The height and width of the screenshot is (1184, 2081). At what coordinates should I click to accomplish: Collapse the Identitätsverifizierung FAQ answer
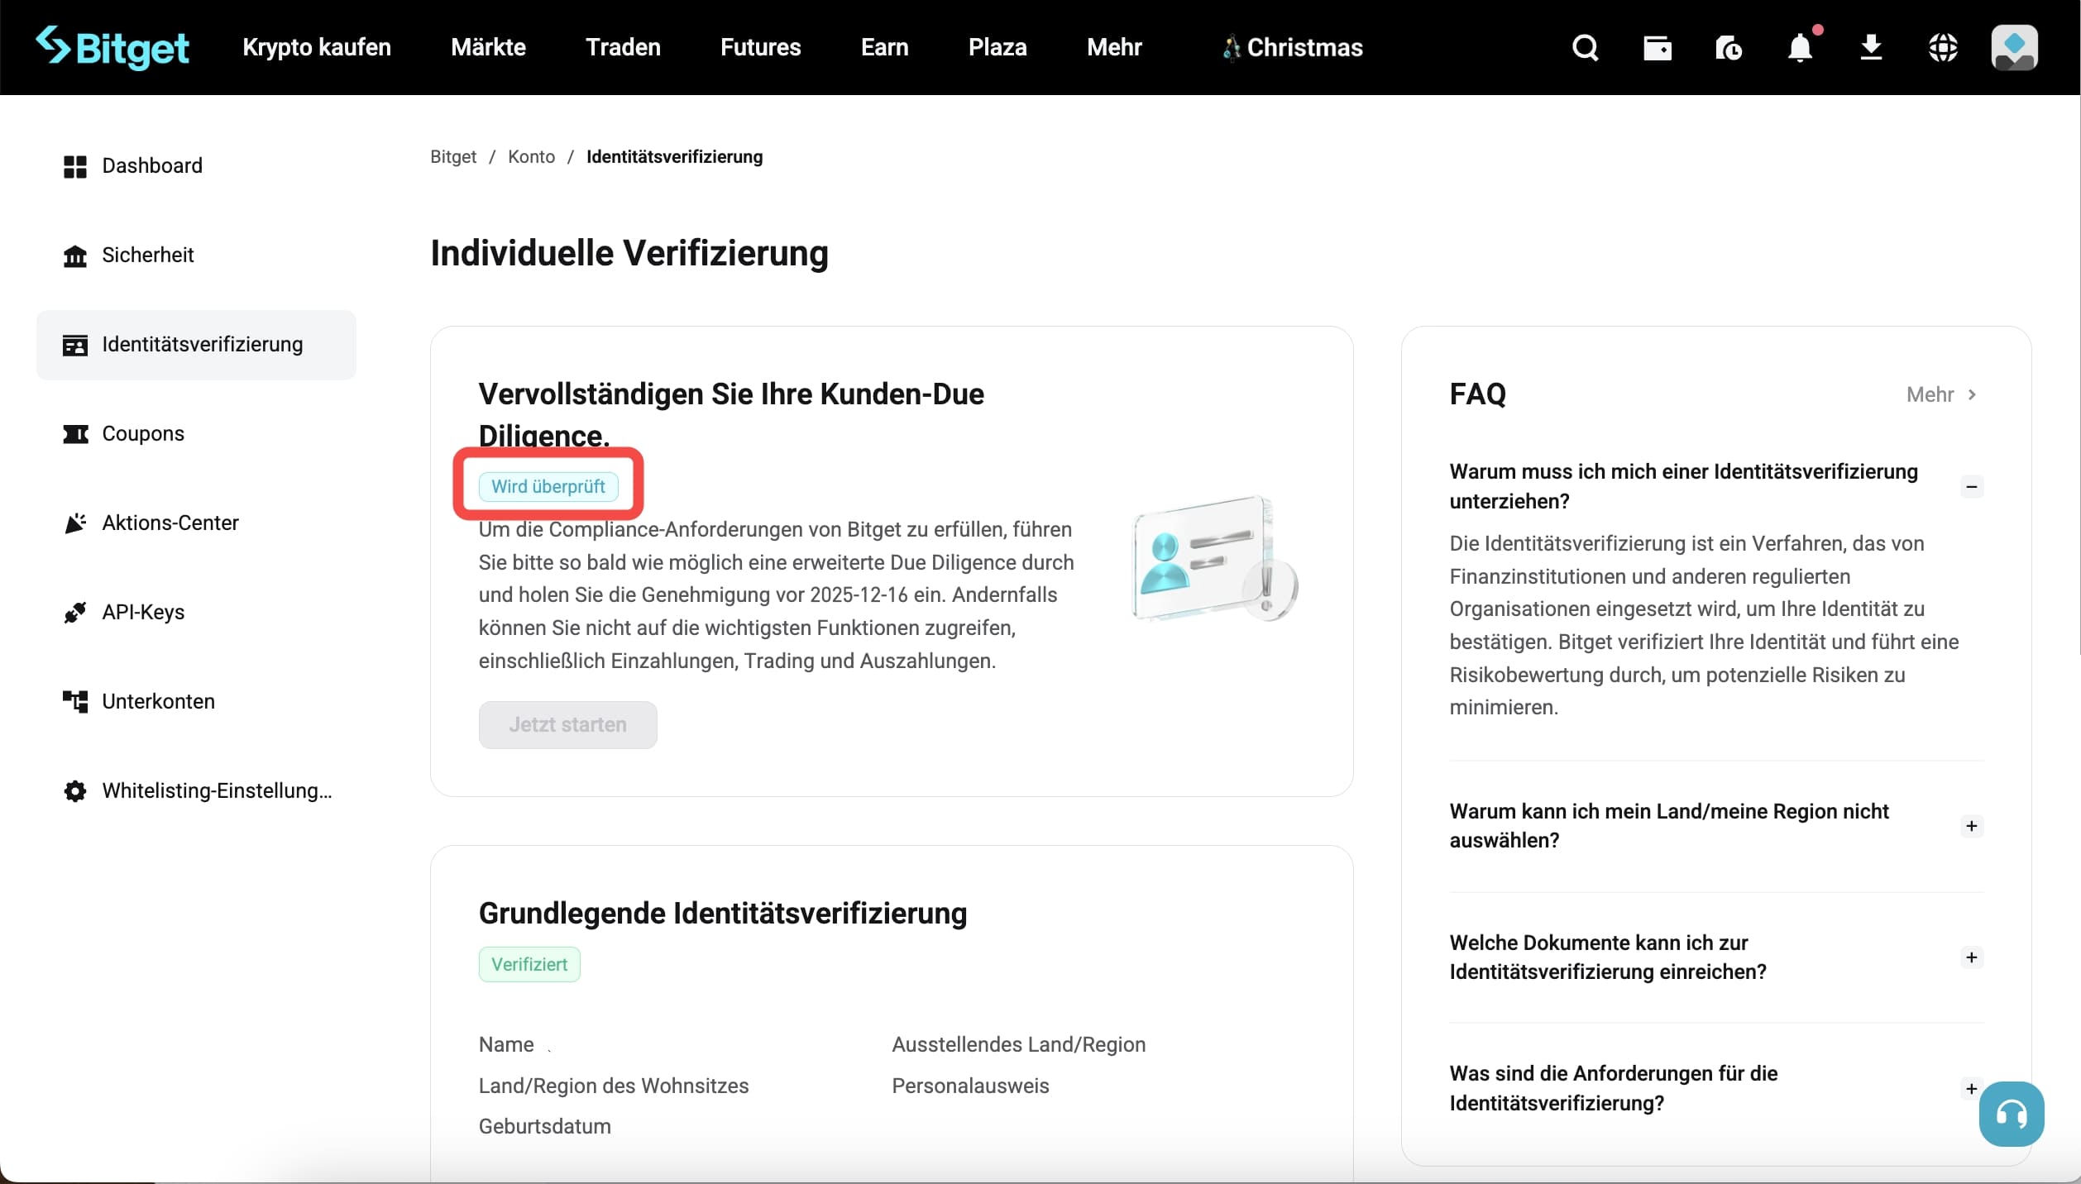(x=1972, y=487)
